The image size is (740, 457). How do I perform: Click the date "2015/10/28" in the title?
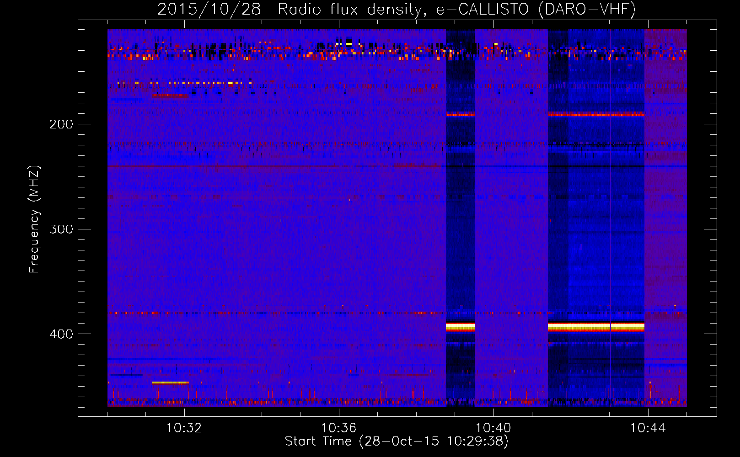click(209, 10)
